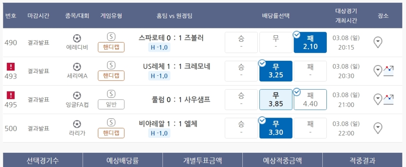Deselect the 패 2.10 odds for match 490
Viewport: 406px width, 167px height.
point(310,43)
